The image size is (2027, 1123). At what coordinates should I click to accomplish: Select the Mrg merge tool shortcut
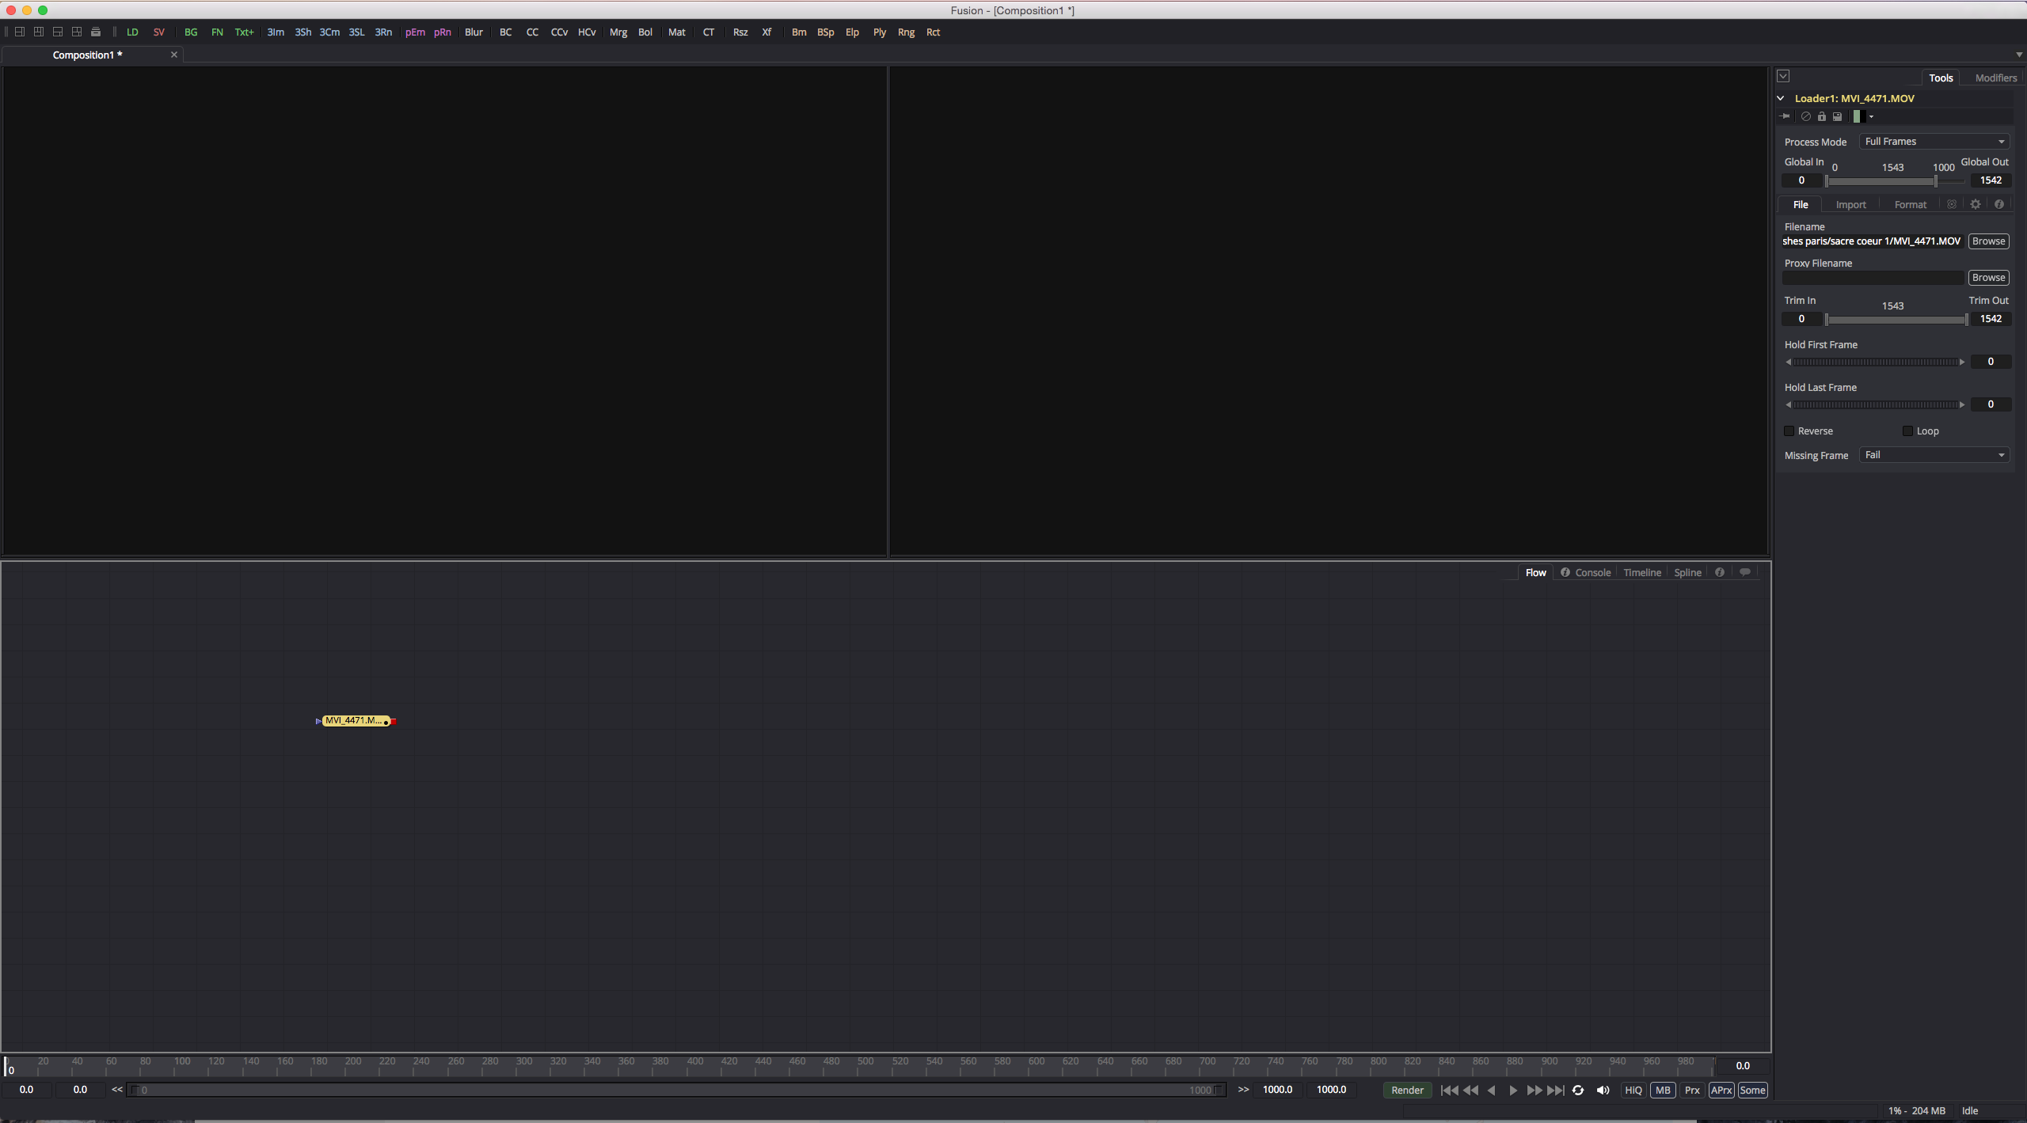[618, 32]
